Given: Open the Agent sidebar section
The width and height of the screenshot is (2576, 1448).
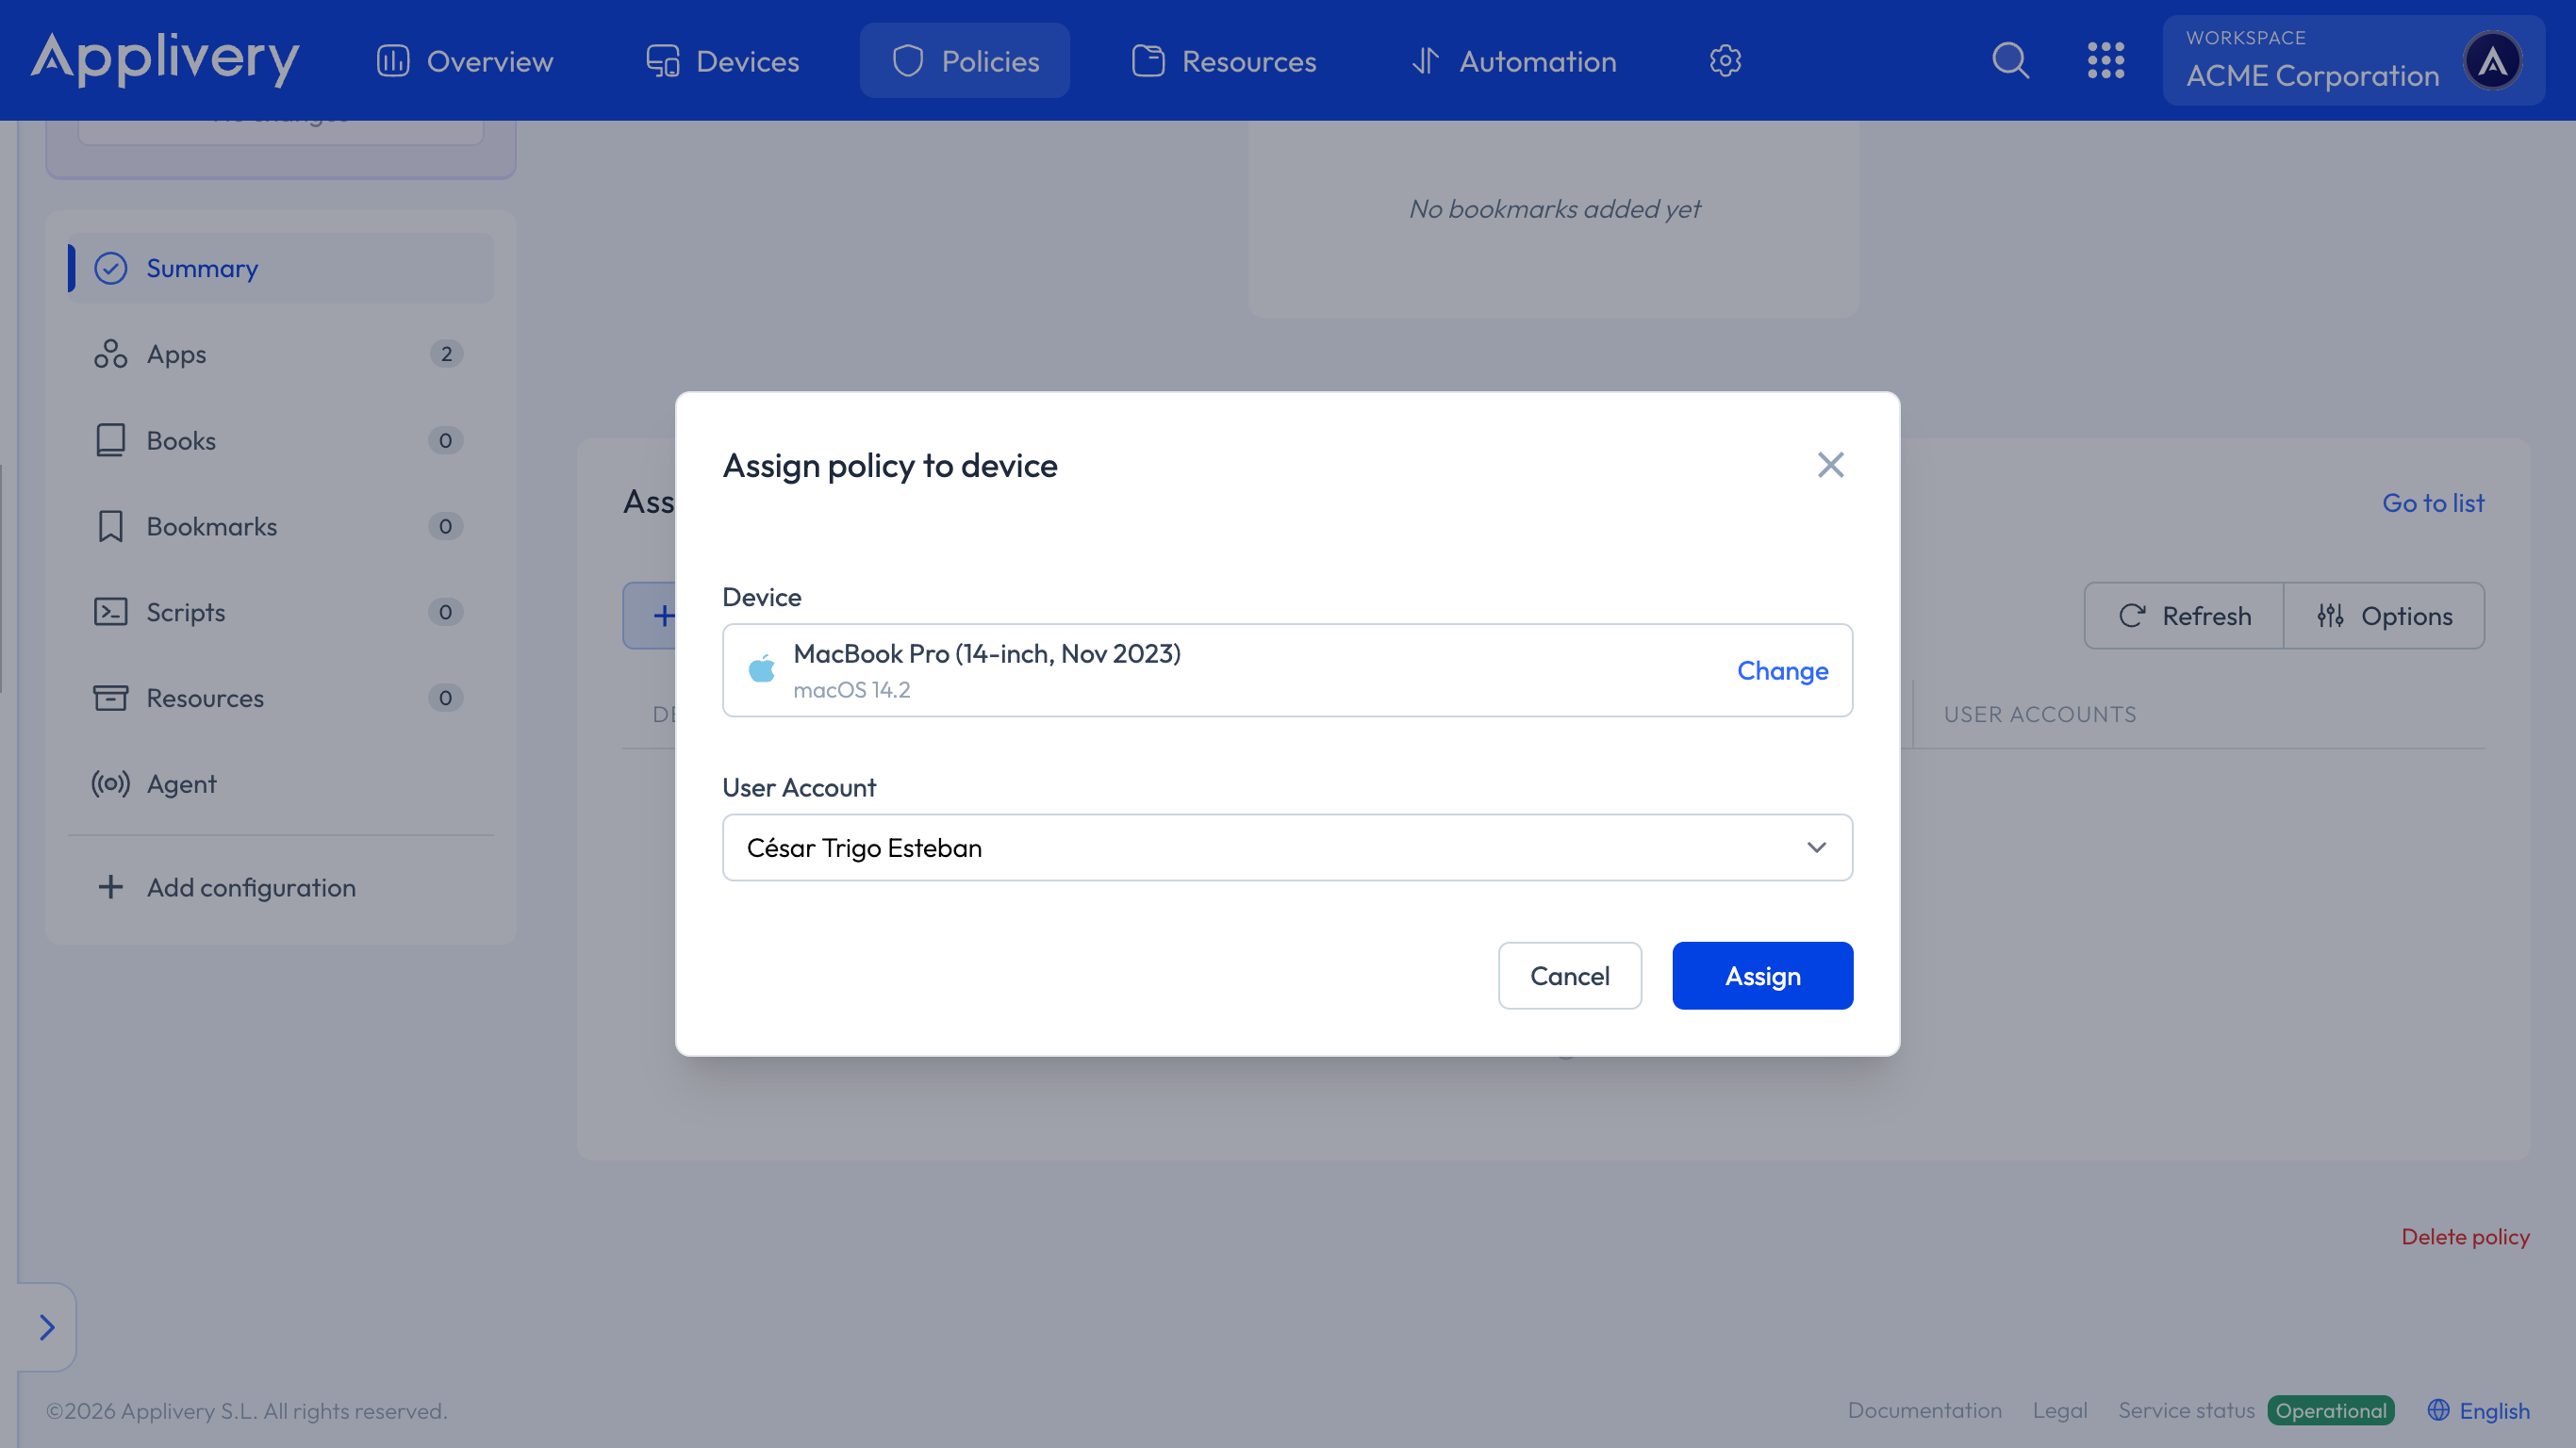Looking at the screenshot, I should 181,784.
